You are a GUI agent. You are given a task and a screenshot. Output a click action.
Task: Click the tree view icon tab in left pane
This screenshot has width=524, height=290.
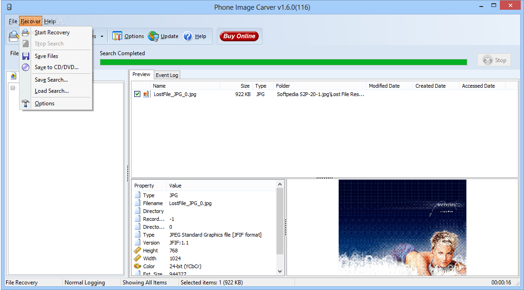(13, 76)
